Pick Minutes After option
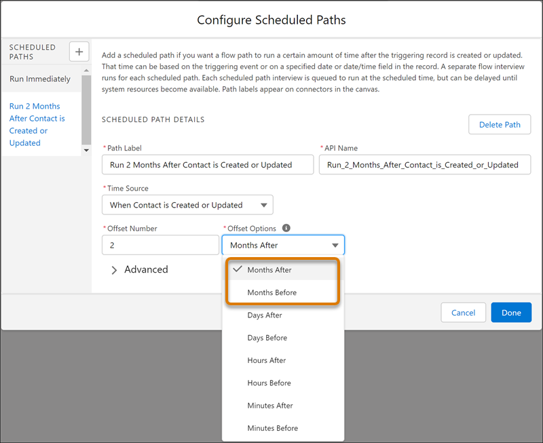The width and height of the screenshot is (543, 443). [269, 406]
